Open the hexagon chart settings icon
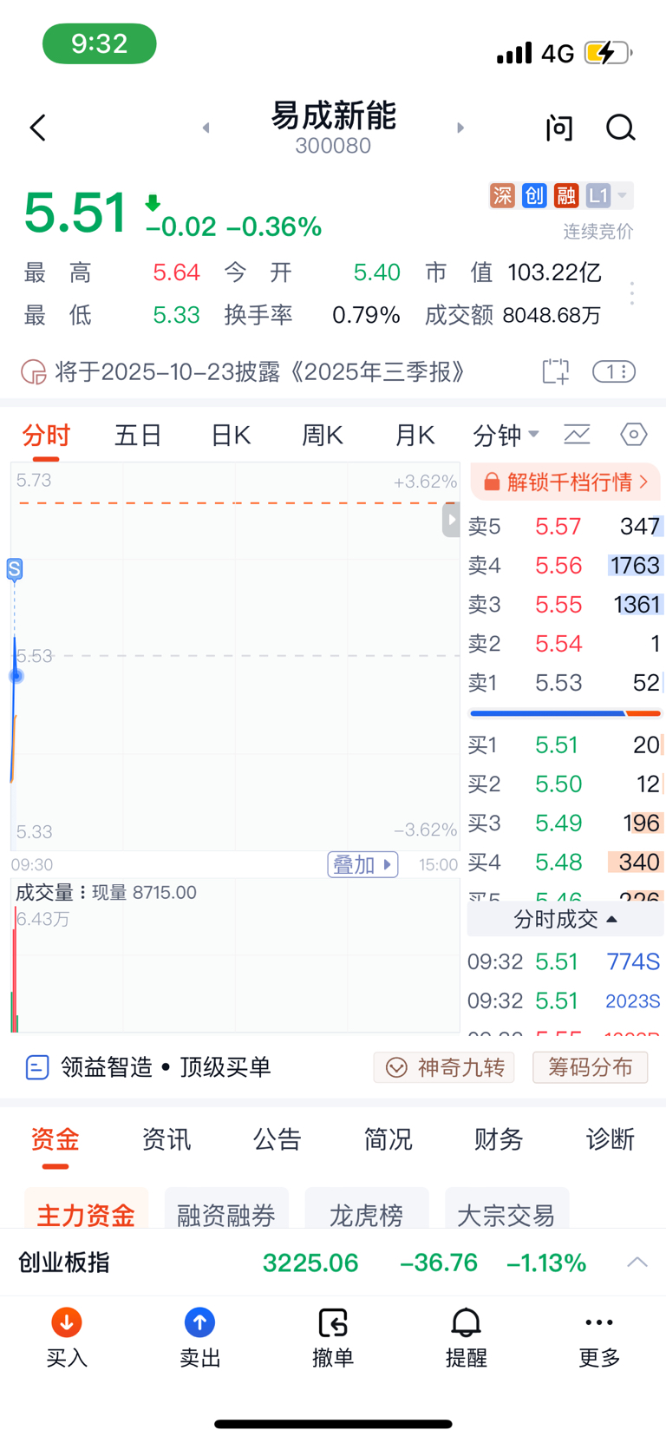The width and height of the screenshot is (666, 1443). [634, 434]
